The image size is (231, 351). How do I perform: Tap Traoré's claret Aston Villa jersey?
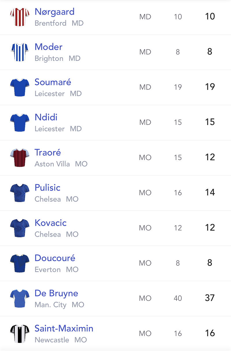[x=20, y=158]
